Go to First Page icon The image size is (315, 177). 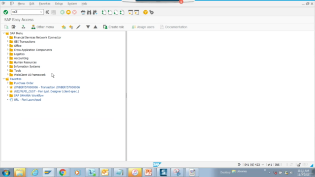point(104,12)
